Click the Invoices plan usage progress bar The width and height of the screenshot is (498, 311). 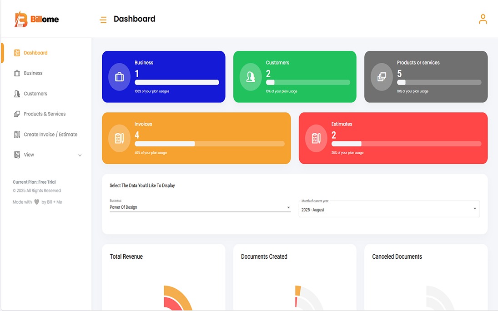pos(209,144)
